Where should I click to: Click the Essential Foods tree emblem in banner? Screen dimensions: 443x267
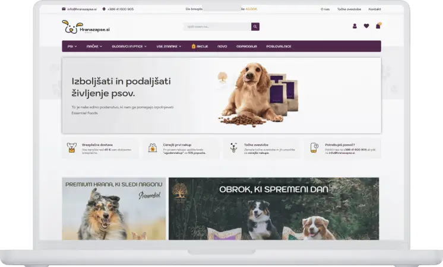pos(222,77)
